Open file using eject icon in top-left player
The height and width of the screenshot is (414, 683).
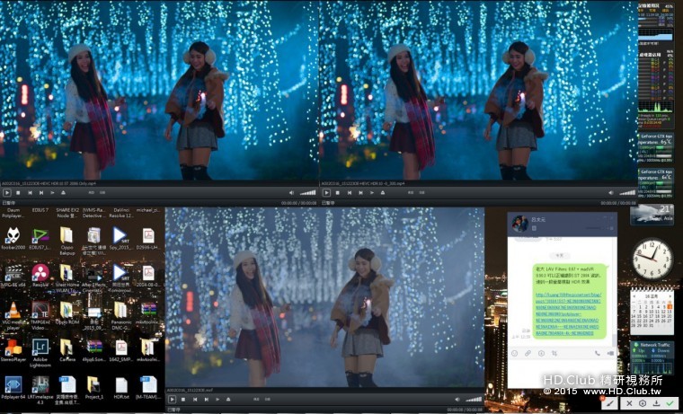63,192
